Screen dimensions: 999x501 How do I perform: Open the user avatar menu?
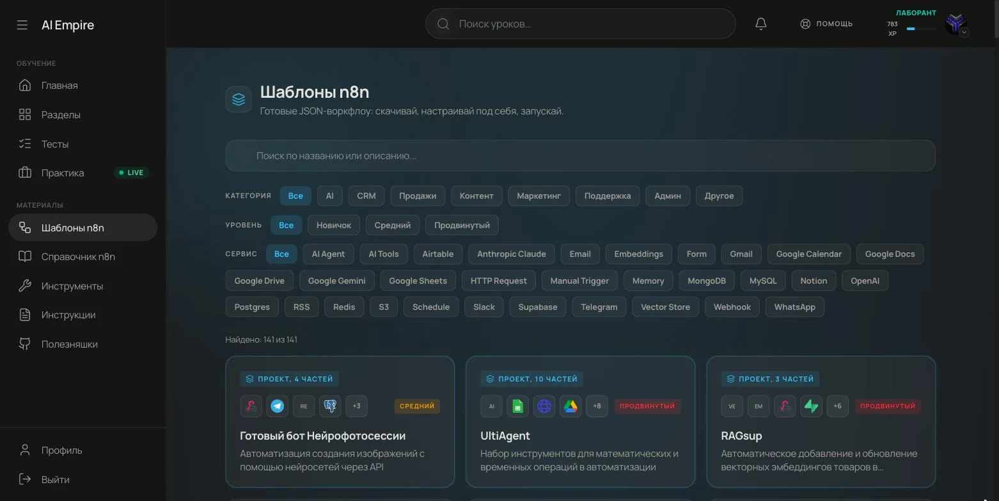(x=956, y=24)
